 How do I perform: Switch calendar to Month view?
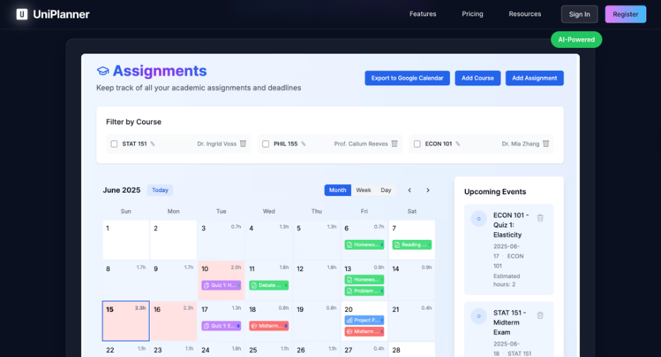click(x=338, y=190)
